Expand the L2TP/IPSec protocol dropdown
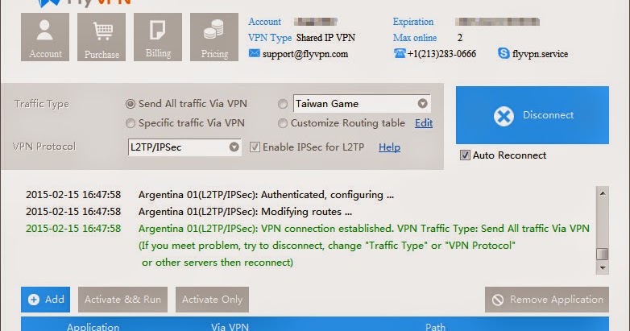Image resolution: width=630 pixels, height=331 pixels. pyautogui.click(x=234, y=147)
